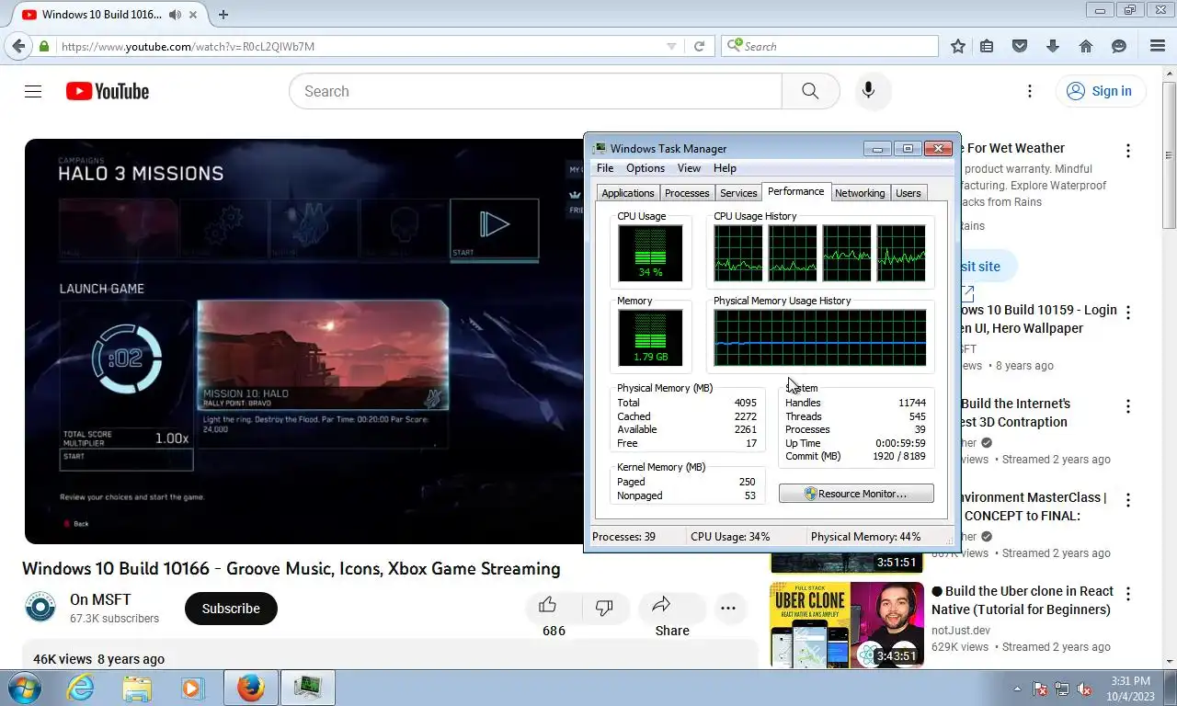Click the Resource Monitor button
This screenshot has height=706, width=1177.
[x=856, y=494]
